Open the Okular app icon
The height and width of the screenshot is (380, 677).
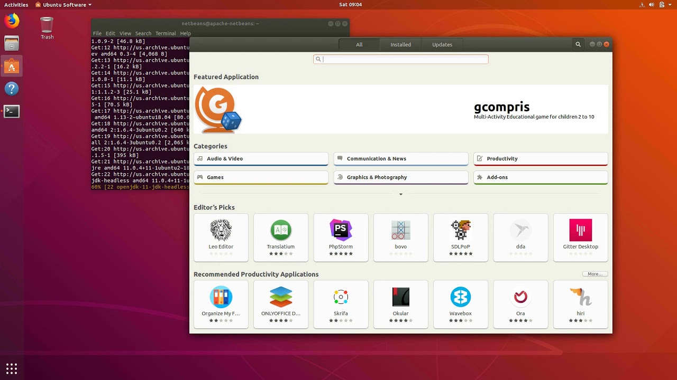[401, 297]
